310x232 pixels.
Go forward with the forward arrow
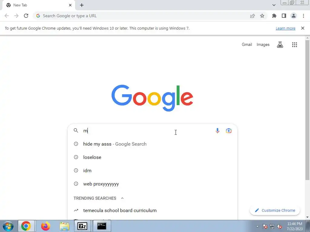pyautogui.click(x=16, y=16)
